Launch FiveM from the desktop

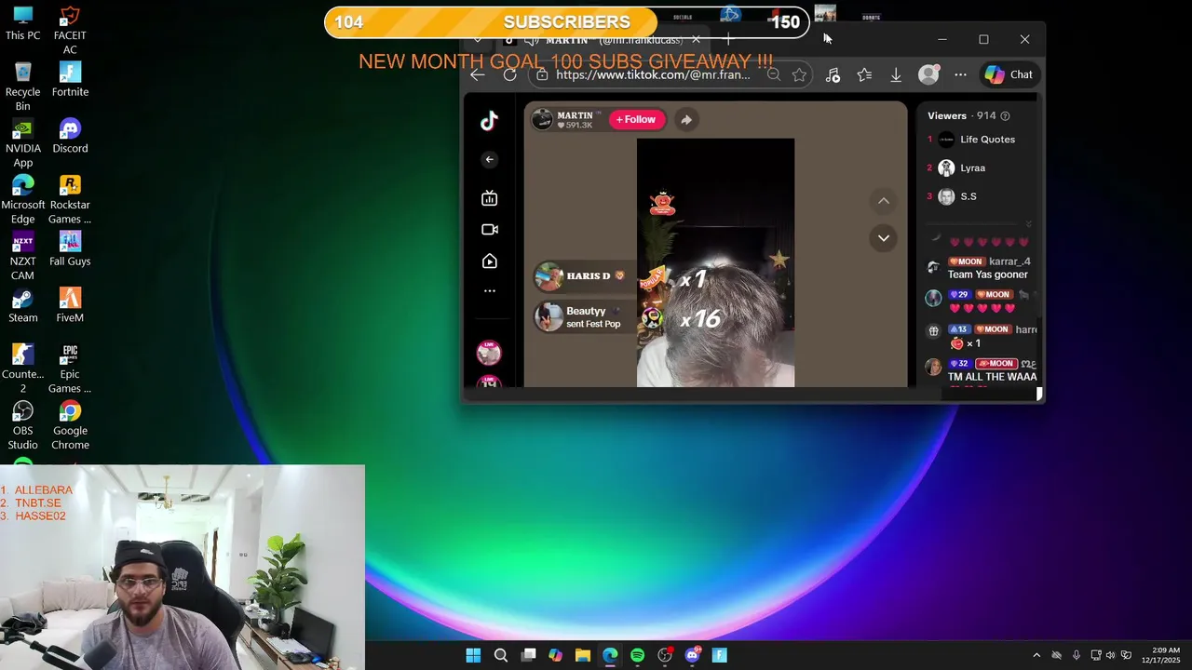coord(70,306)
